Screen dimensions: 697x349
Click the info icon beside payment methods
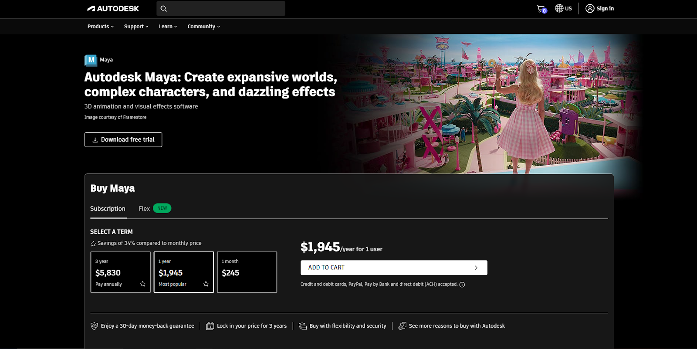(x=462, y=285)
